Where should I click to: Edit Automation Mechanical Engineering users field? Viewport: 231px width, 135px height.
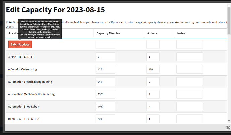pos(153,94)
